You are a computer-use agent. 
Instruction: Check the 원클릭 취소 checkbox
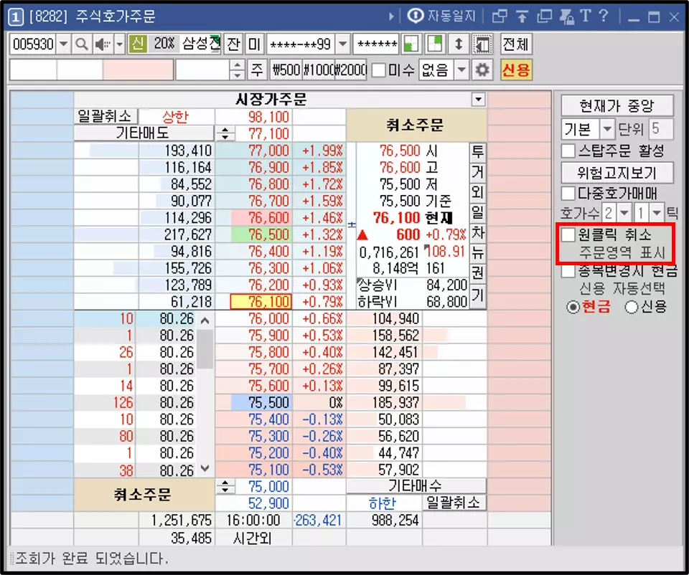(x=568, y=235)
